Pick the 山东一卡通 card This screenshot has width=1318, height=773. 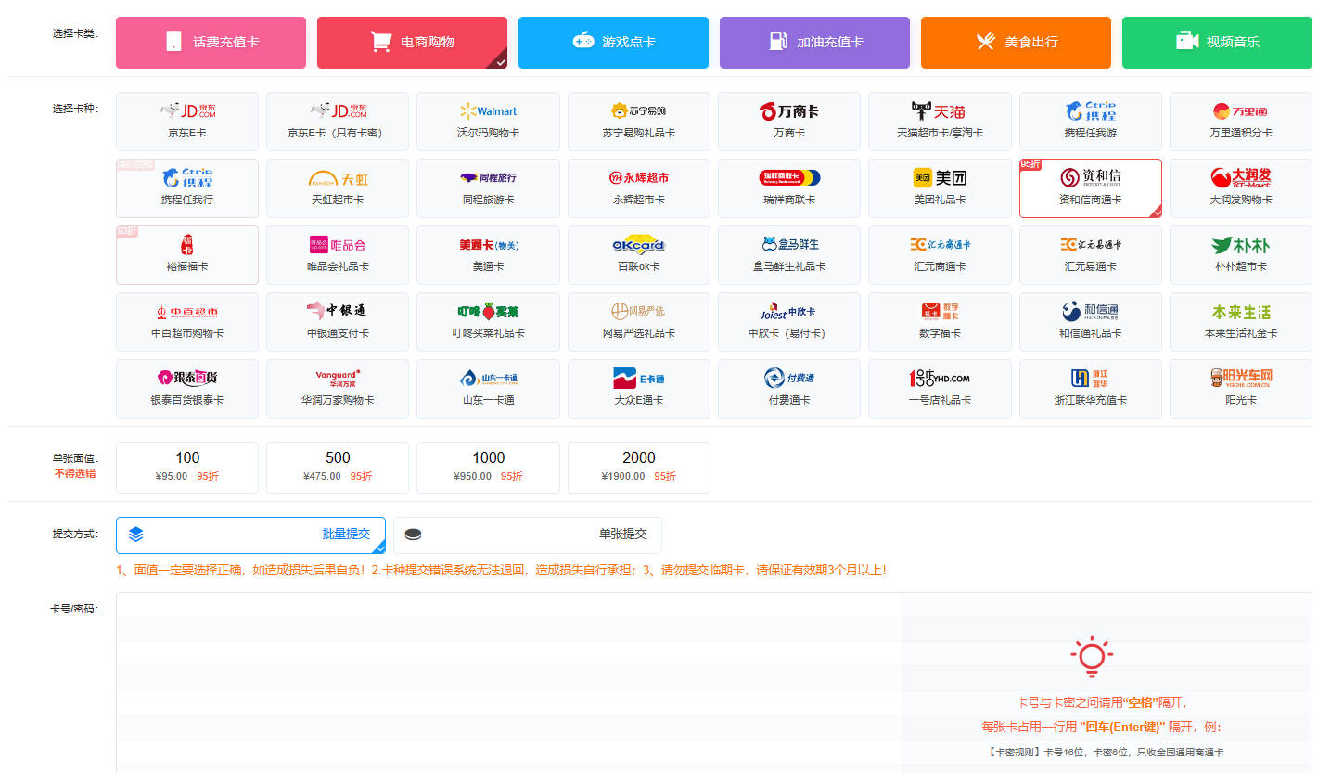[488, 389]
